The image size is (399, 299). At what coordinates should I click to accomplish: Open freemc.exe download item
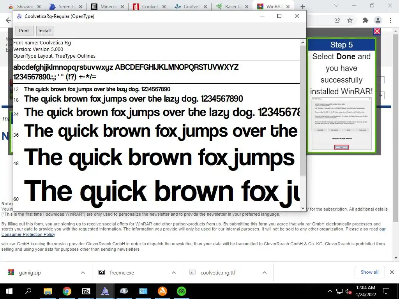[122, 273]
